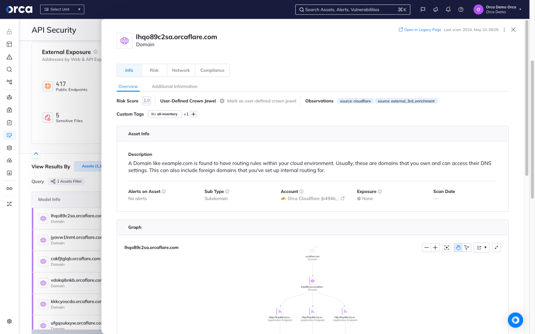Image resolution: width=535 pixels, height=334 pixels.
Task: Click the fit-to-view graph icon
Action: (x=447, y=247)
